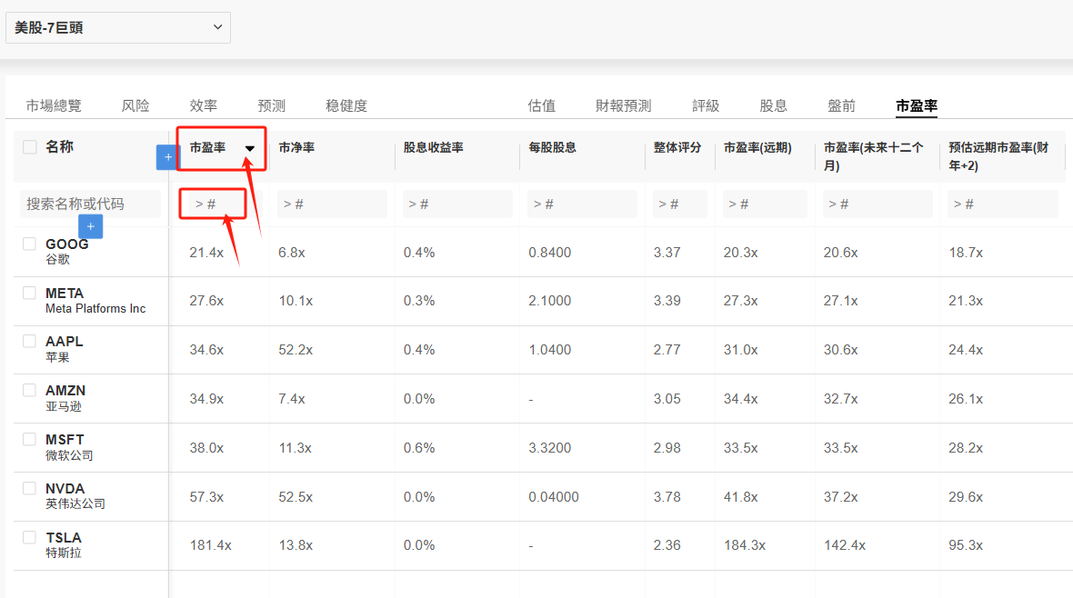Select TSLA's 181.4x 市盈率 value
This screenshot has width=1073, height=598.
tap(211, 545)
